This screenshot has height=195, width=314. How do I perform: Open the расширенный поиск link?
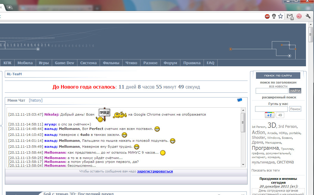tap(279, 97)
